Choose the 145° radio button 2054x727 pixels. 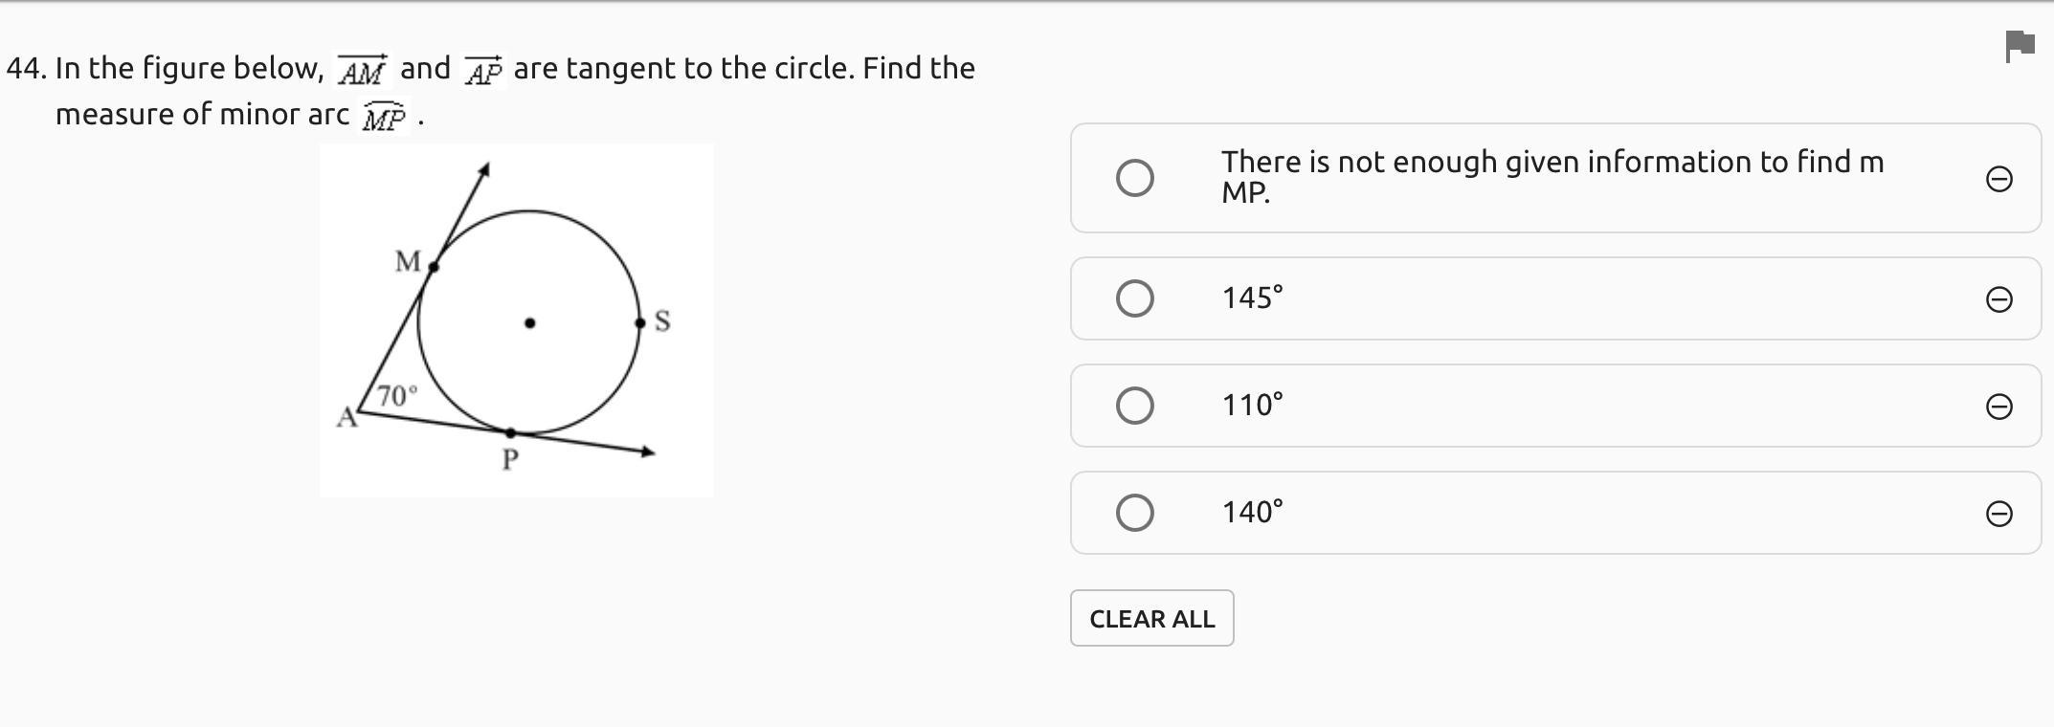(1134, 298)
